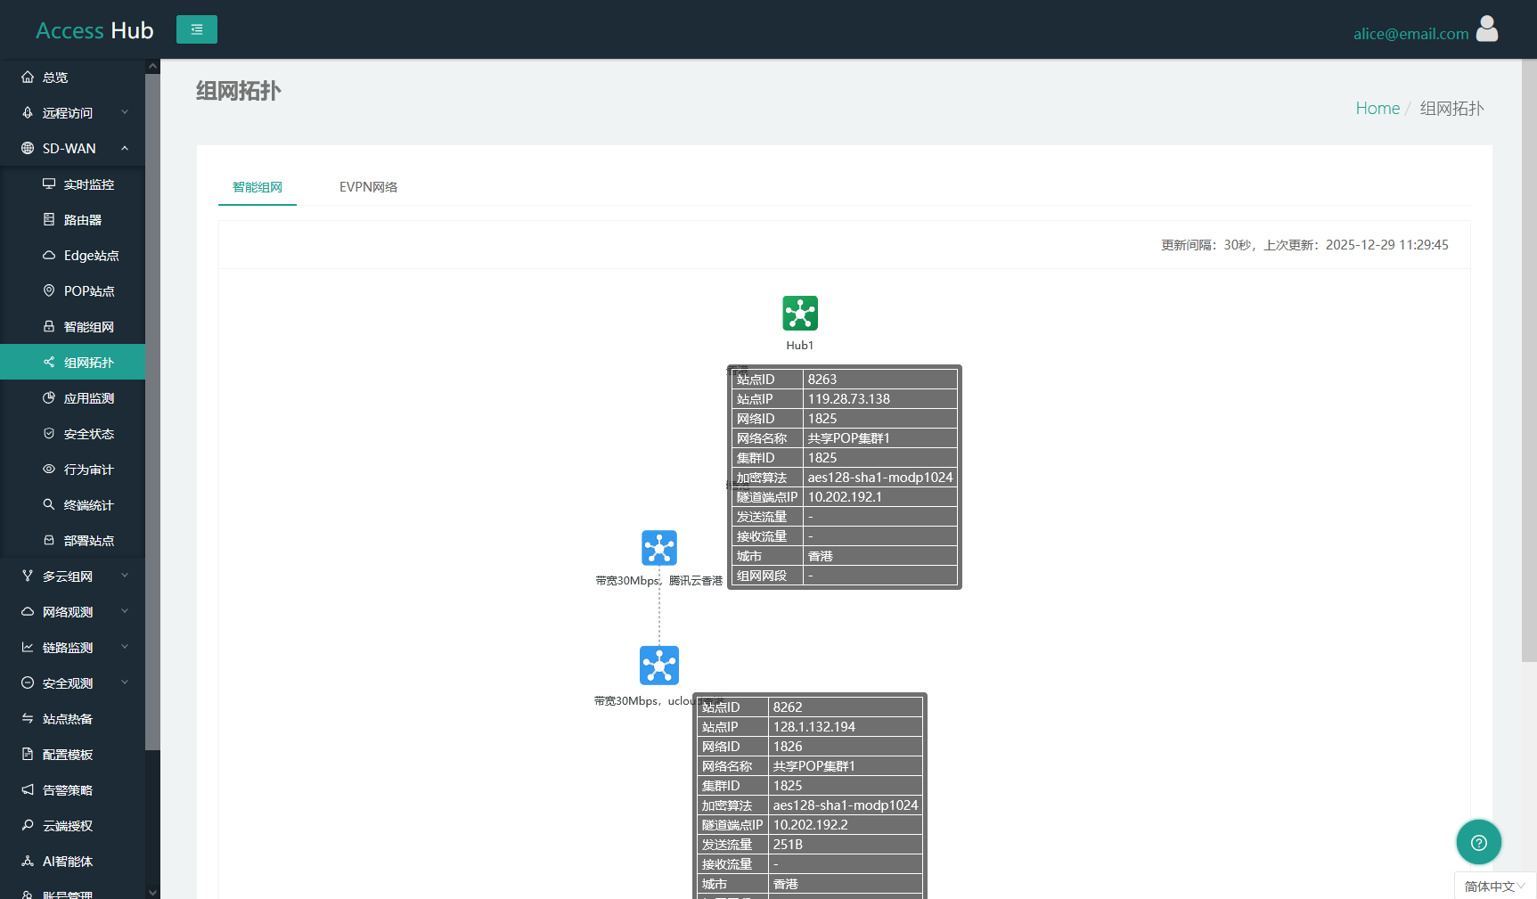
Task: Click the Hub1 node label
Action: [800, 346]
